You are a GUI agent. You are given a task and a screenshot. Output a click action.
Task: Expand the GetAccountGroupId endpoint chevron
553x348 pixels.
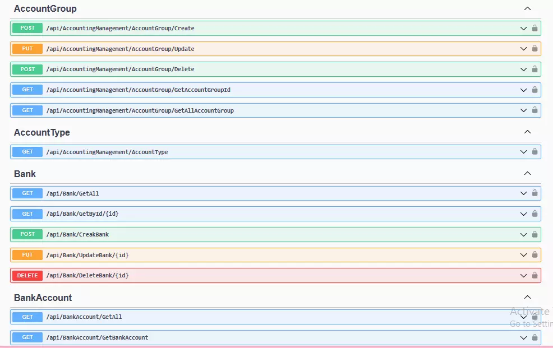point(523,90)
